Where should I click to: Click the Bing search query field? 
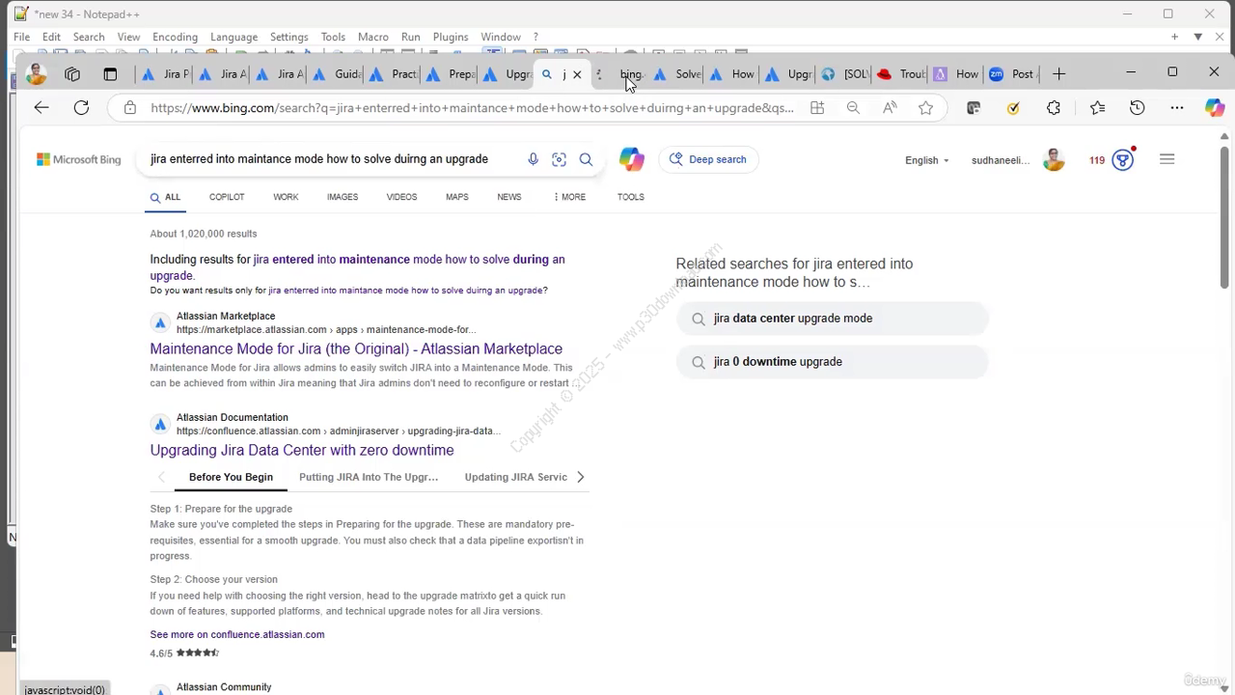tap(319, 159)
